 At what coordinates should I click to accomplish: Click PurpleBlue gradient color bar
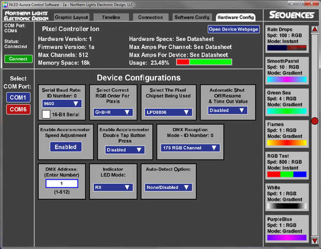coord(287,238)
